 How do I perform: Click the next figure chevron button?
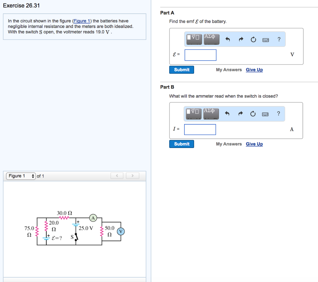tap(133, 175)
